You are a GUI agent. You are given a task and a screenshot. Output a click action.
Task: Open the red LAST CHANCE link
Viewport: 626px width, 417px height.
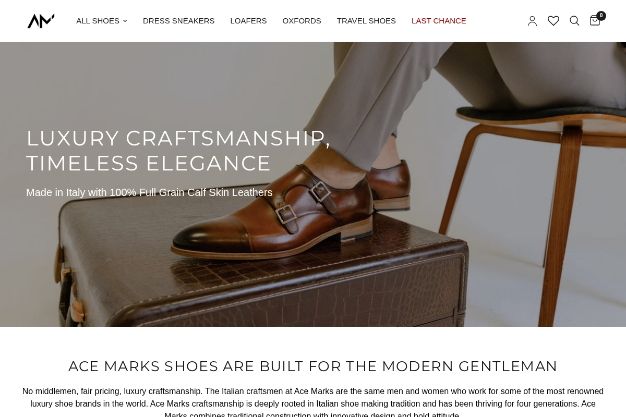click(x=439, y=21)
